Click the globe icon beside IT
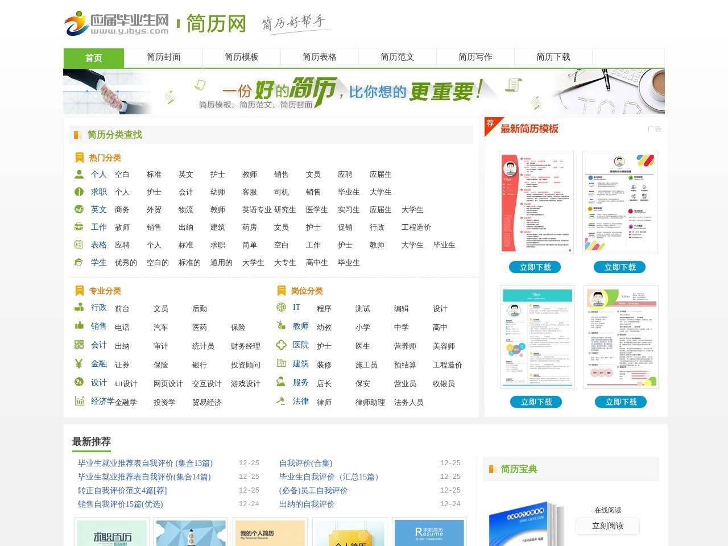Screen dimensions: 728x546 pos(281,307)
